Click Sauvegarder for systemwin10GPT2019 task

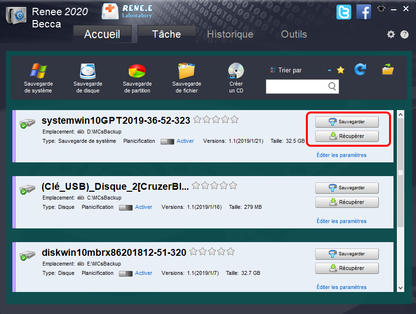click(x=347, y=122)
